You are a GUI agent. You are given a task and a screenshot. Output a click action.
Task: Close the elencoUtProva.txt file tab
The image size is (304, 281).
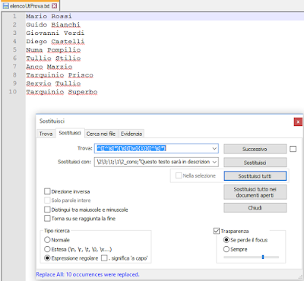pos(55,6)
